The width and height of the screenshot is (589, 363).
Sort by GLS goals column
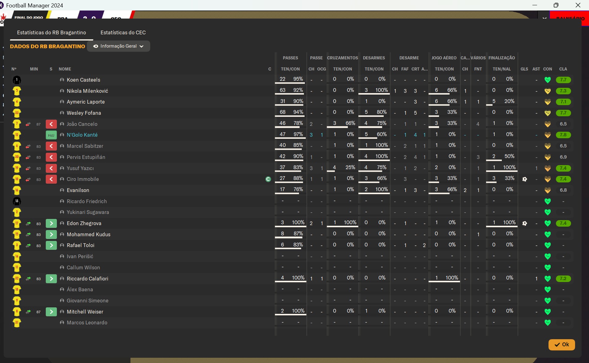pyautogui.click(x=524, y=69)
